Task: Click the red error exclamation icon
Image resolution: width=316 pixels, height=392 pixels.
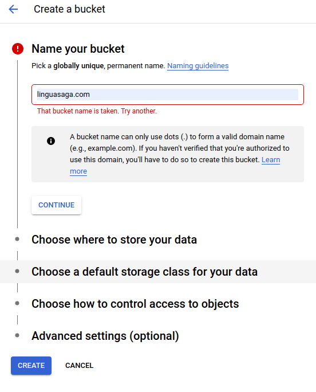Action: [18, 49]
